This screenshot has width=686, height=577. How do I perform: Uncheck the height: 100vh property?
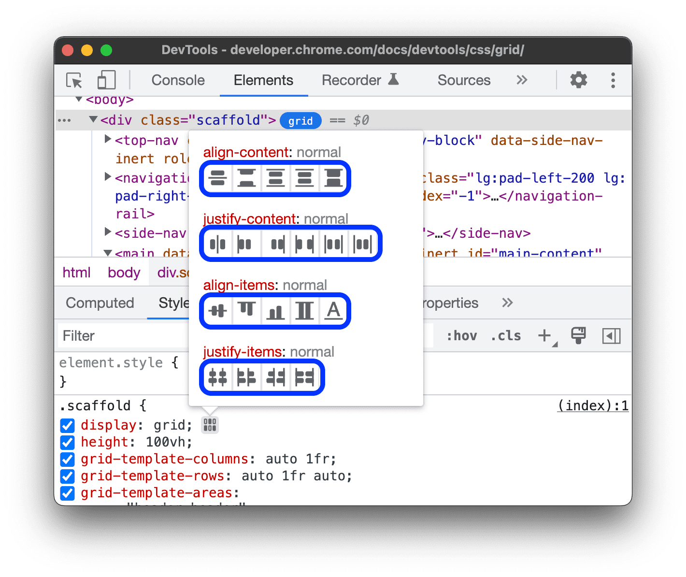coord(67,442)
